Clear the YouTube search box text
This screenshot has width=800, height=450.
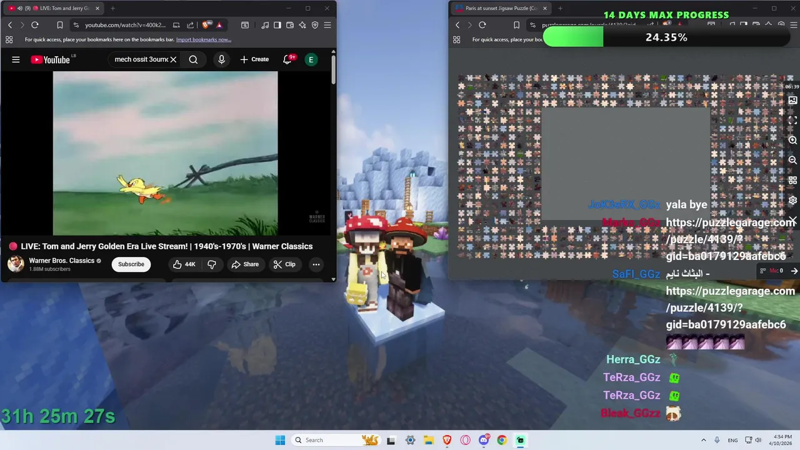click(x=173, y=59)
